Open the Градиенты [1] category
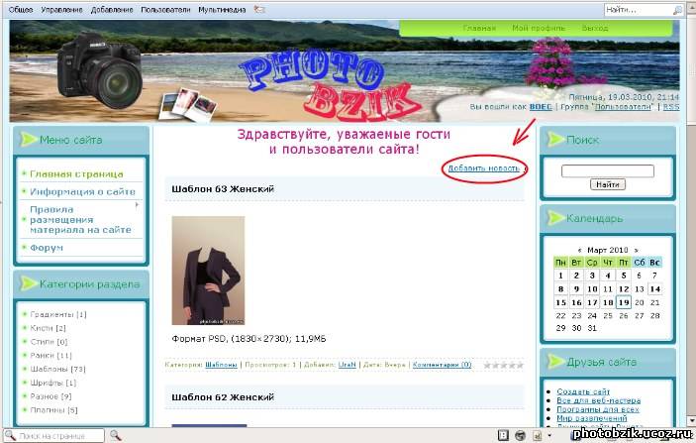Image resolution: width=696 pixels, height=443 pixels. click(x=58, y=314)
